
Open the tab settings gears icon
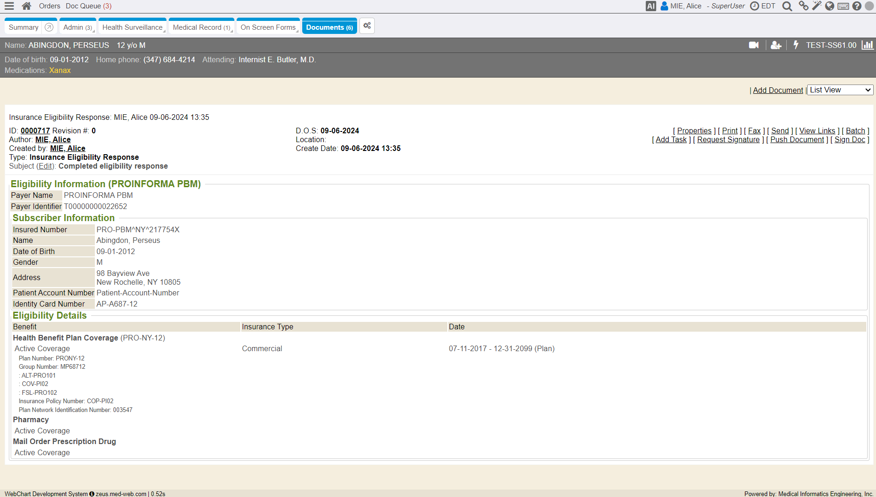pyautogui.click(x=367, y=26)
